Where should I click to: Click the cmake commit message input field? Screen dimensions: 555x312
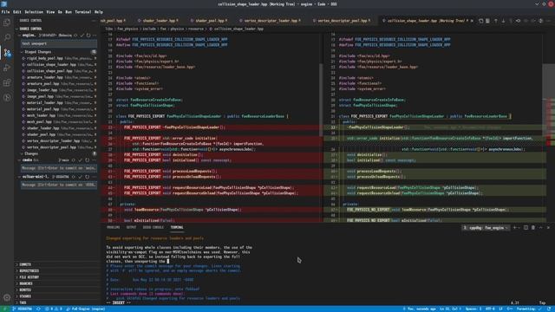click(x=59, y=168)
